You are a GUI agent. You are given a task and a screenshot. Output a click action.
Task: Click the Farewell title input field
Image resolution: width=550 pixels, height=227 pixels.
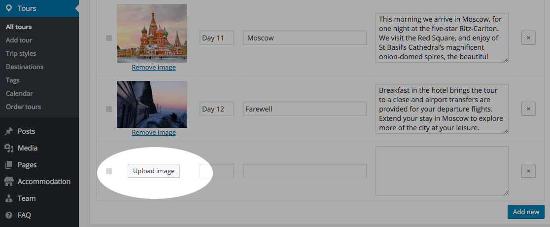coord(305,109)
